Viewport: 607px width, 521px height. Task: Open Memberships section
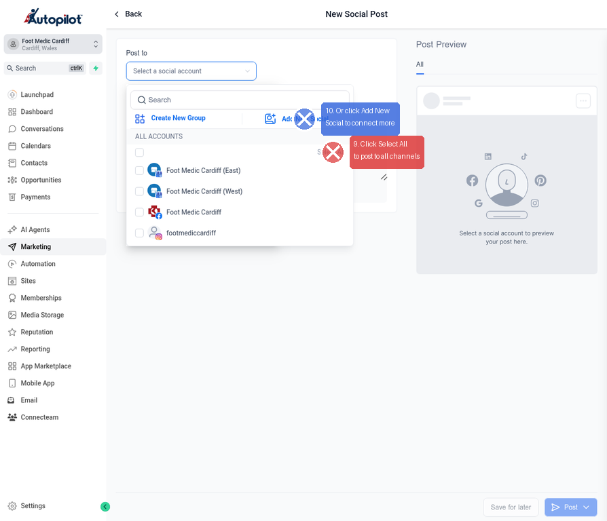(x=41, y=298)
